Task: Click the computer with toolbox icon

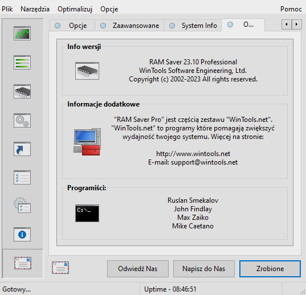Action: tap(87, 142)
